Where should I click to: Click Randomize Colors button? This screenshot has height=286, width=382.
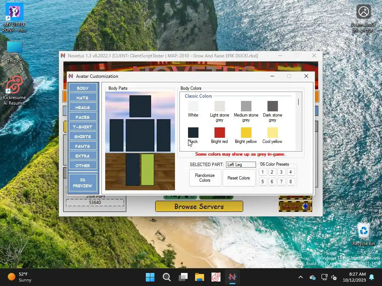205,178
